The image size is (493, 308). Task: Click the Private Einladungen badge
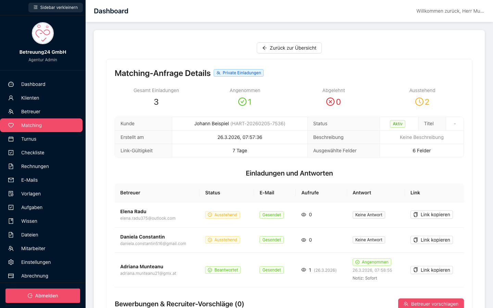[239, 73]
